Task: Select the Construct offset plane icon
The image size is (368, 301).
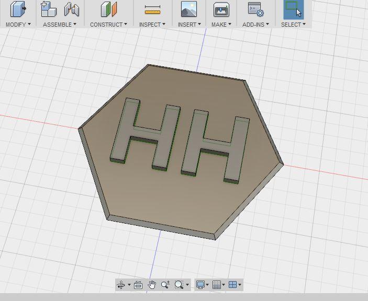Action: [x=108, y=9]
